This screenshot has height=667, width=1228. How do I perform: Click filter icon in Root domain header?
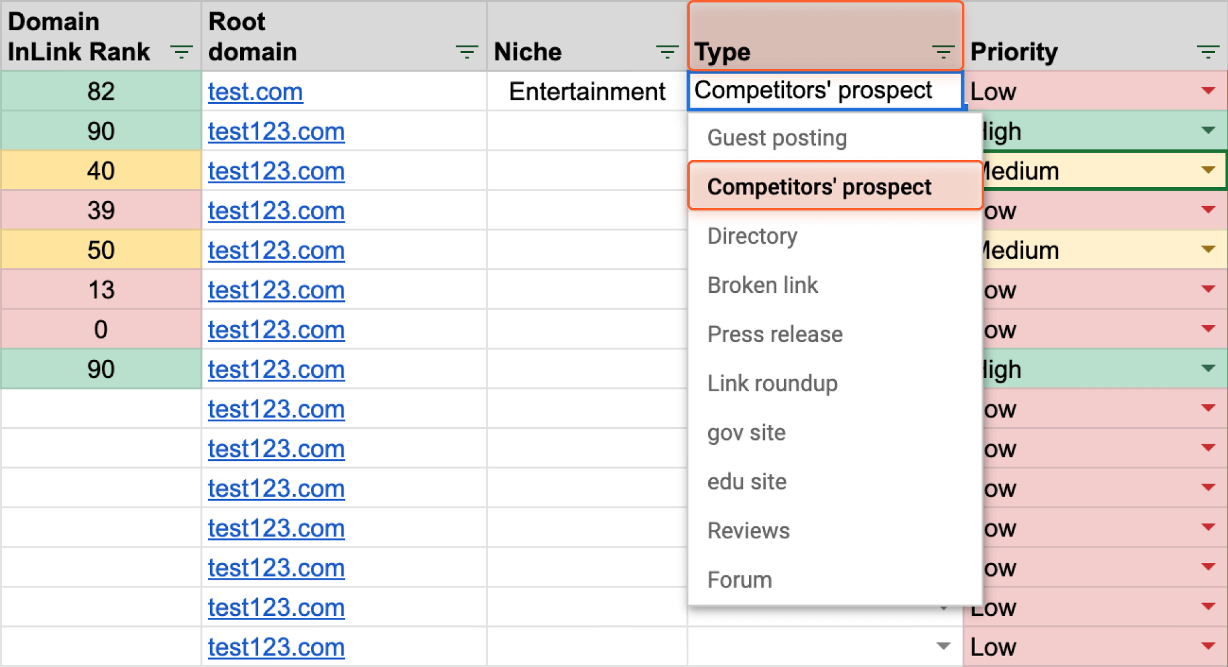(x=466, y=52)
